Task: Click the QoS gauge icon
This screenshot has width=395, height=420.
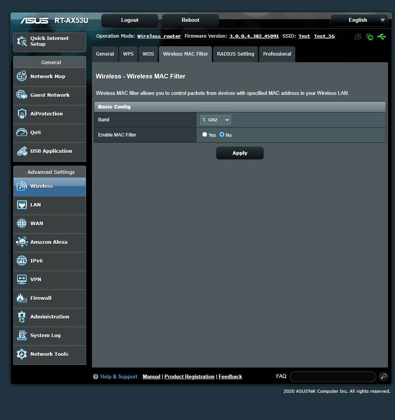Action: (22, 132)
